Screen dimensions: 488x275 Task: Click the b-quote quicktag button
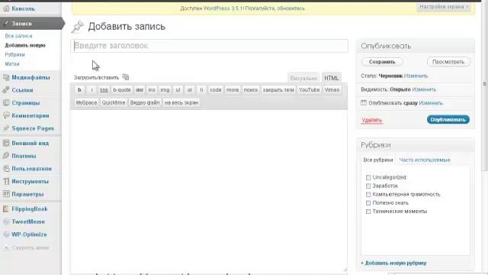tap(122, 90)
